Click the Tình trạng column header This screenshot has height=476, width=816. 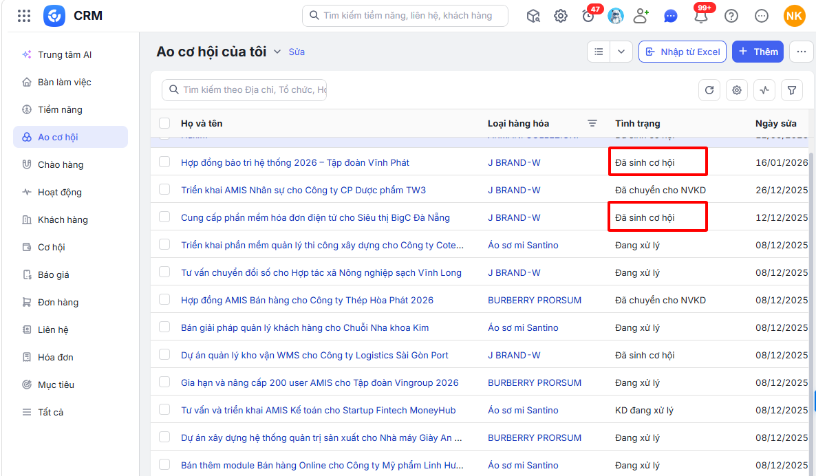tap(638, 123)
